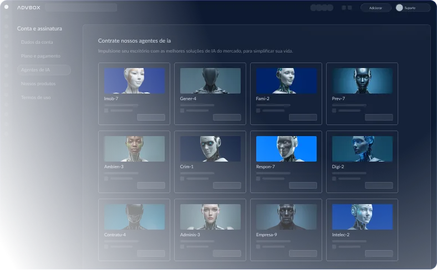Click the Imob-7 name label
Image resolution: width=437 pixels, height=270 pixels.
coord(111,98)
